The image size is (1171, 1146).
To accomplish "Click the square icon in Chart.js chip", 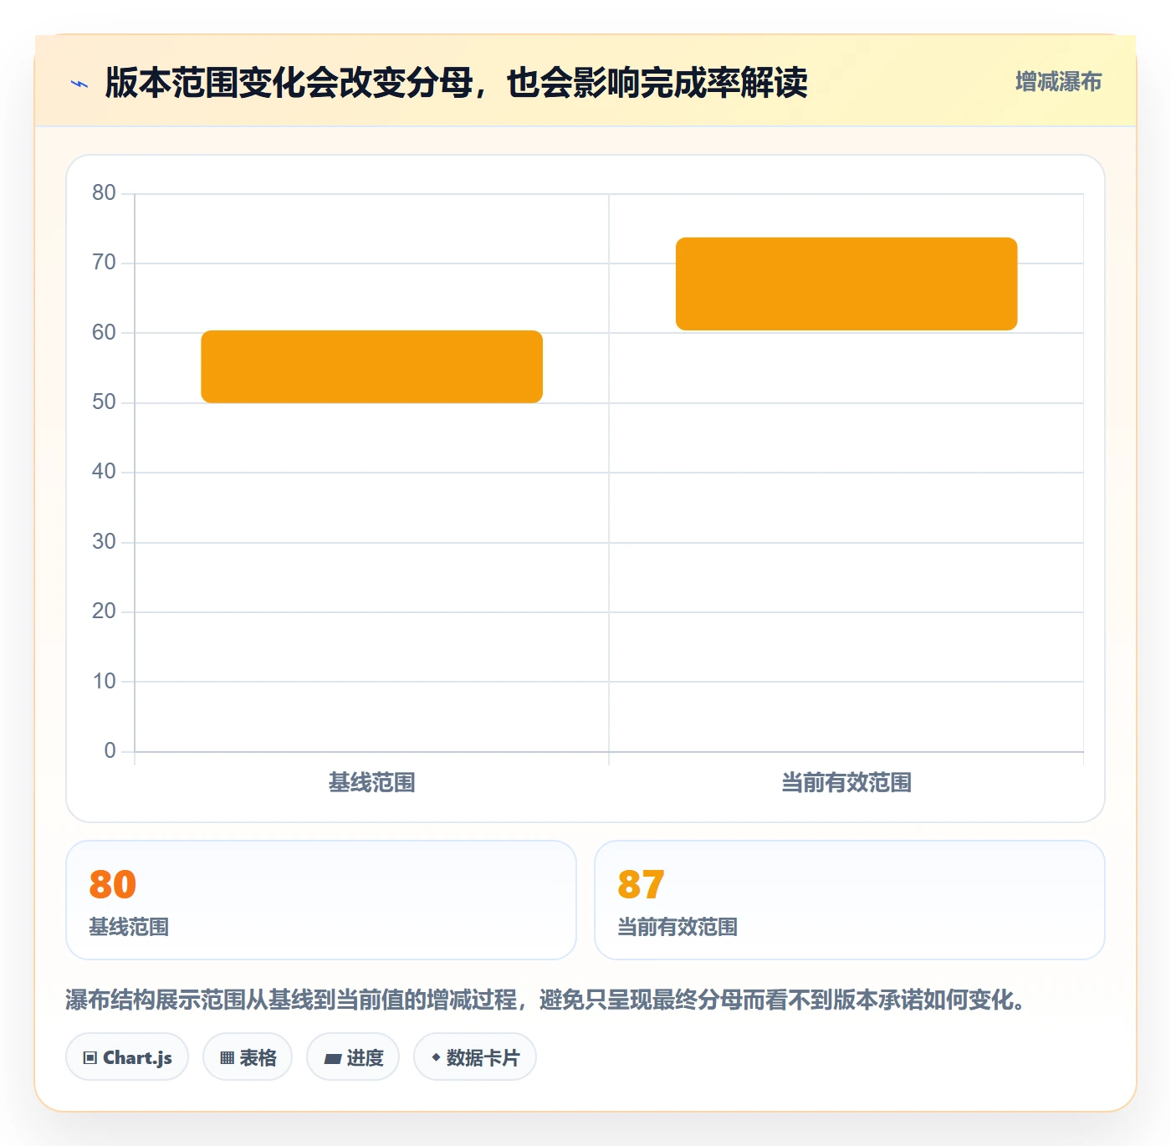I will [90, 1058].
